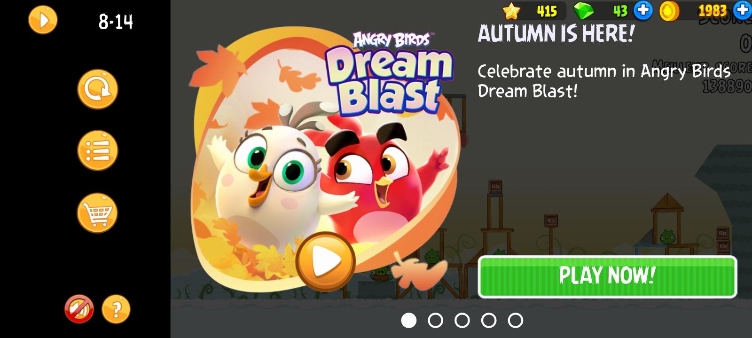752x338 pixels.
Task: Resume game with top-left play icon
Action: tap(43, 20)
